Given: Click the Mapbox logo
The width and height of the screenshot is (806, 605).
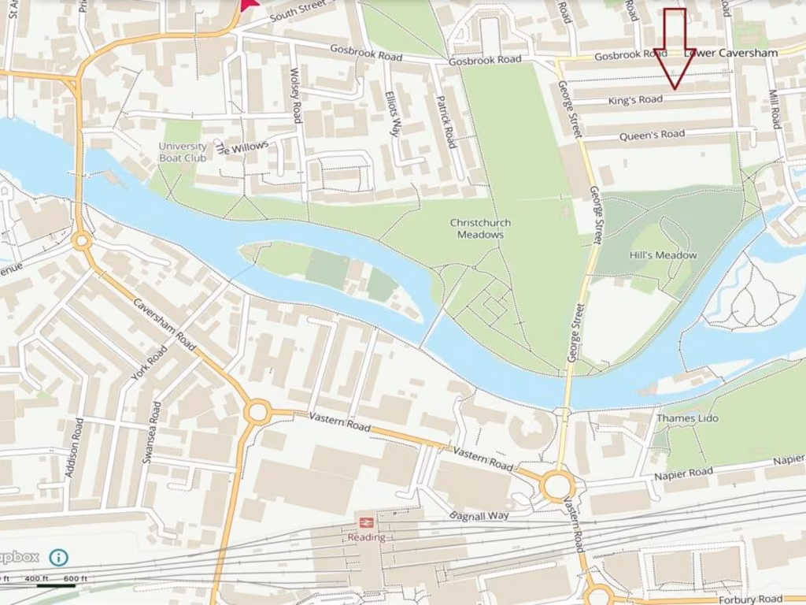Looking at the screenshot, I should (x=20, y=557).
